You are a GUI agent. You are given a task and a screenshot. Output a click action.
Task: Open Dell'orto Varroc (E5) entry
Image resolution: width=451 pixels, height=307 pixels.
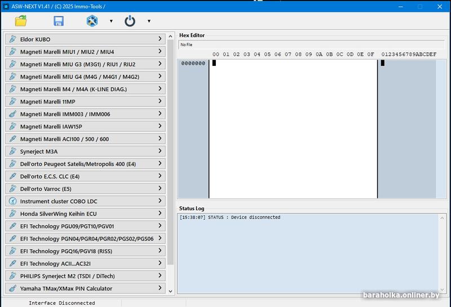pyautogui.click(x=85, y=189)
